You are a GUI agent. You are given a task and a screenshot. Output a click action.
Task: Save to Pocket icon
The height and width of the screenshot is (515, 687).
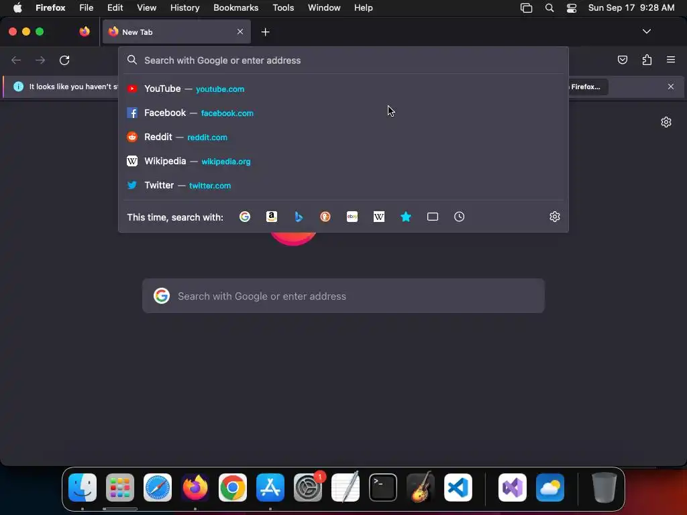[x=622, y=60]
